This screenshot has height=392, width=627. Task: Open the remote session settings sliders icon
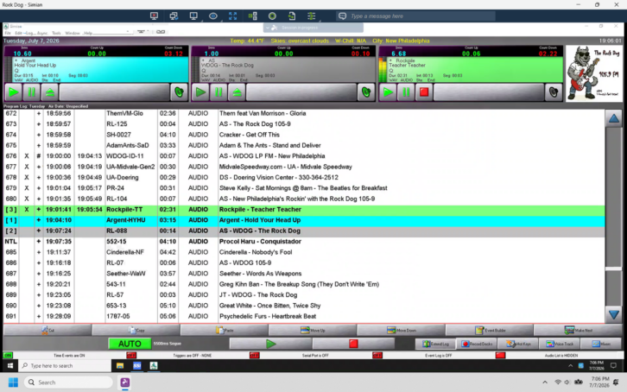[312, 16]
